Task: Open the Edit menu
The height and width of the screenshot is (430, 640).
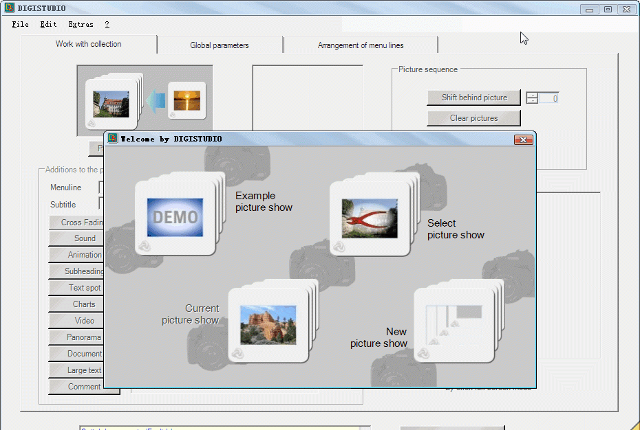Action: pyautogui.click(x=48, y=25)
